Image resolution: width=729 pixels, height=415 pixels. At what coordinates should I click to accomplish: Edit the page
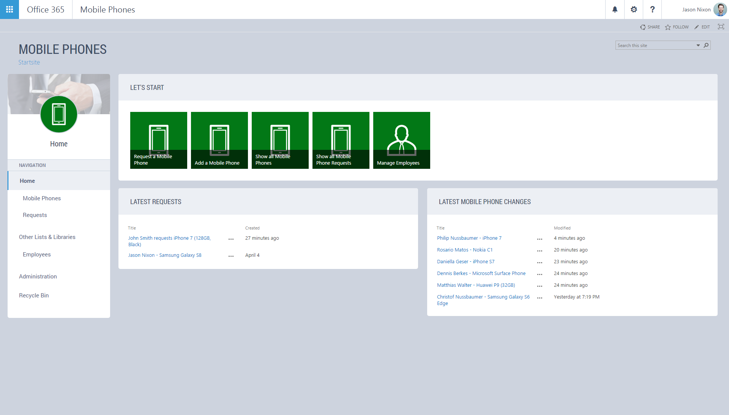pos(702,27)
